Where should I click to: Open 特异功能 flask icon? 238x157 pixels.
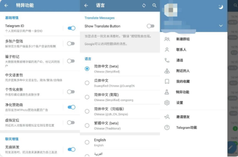(167, 92)
